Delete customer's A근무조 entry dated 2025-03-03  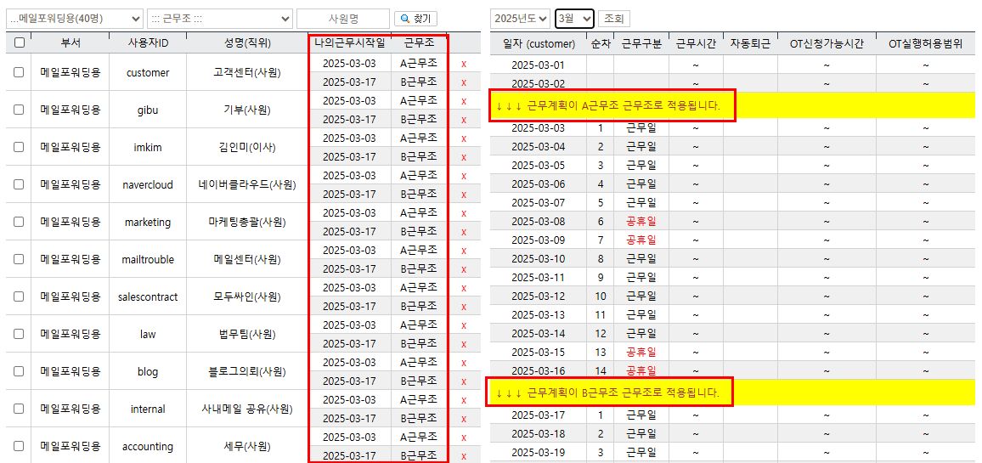coord(463,64)
